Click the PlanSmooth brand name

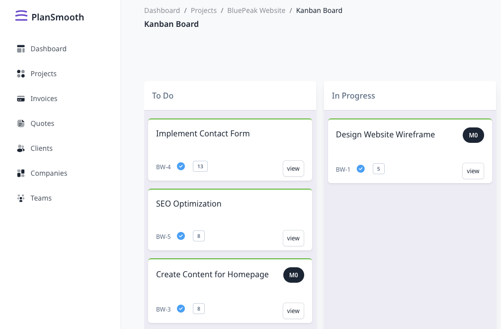point(58,17)
